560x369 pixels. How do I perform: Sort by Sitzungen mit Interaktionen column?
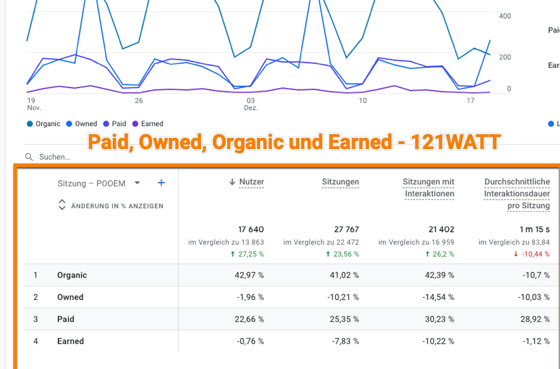click(x=429, y=188)
